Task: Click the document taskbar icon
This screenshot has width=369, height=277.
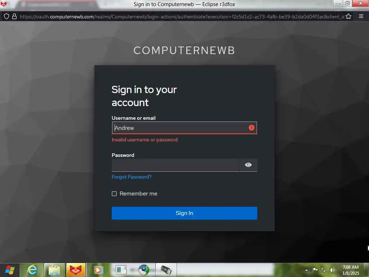Action: [x=121, y=270]
